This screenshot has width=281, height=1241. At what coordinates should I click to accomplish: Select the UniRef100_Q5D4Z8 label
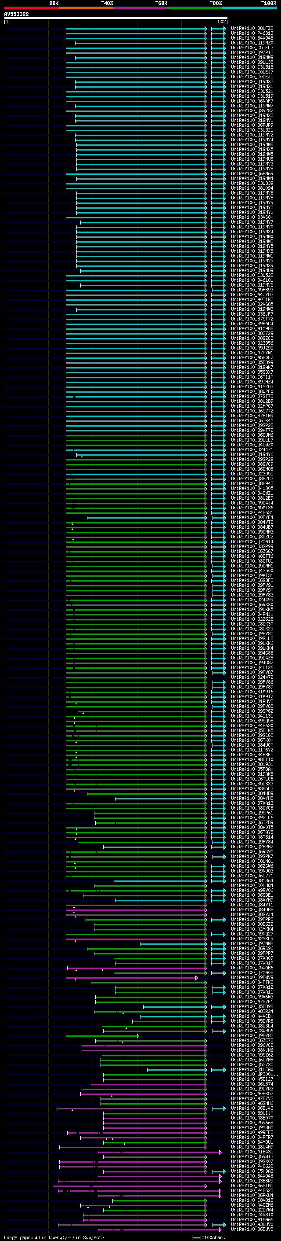click(252, 658)
